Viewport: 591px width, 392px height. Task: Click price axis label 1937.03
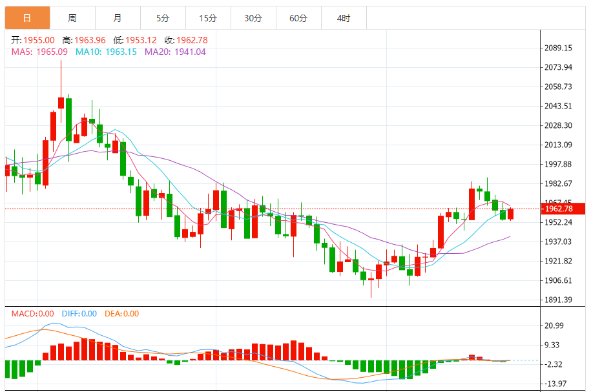point(558,242)
